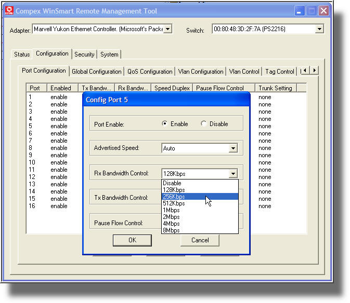Screen dimensions: 350x303
Task: Switch to the Configuration tab
Action: (x=52, y=53)
